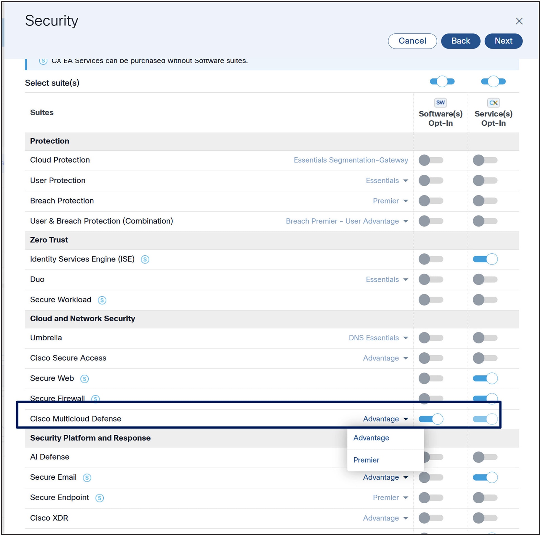Open the Umbrella DNS Essentials dropdown
The image size is (541, 536).
pos(378,338)
